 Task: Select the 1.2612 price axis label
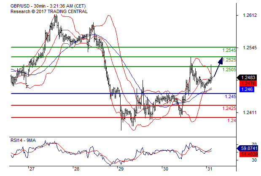click(x=250, y=15)
